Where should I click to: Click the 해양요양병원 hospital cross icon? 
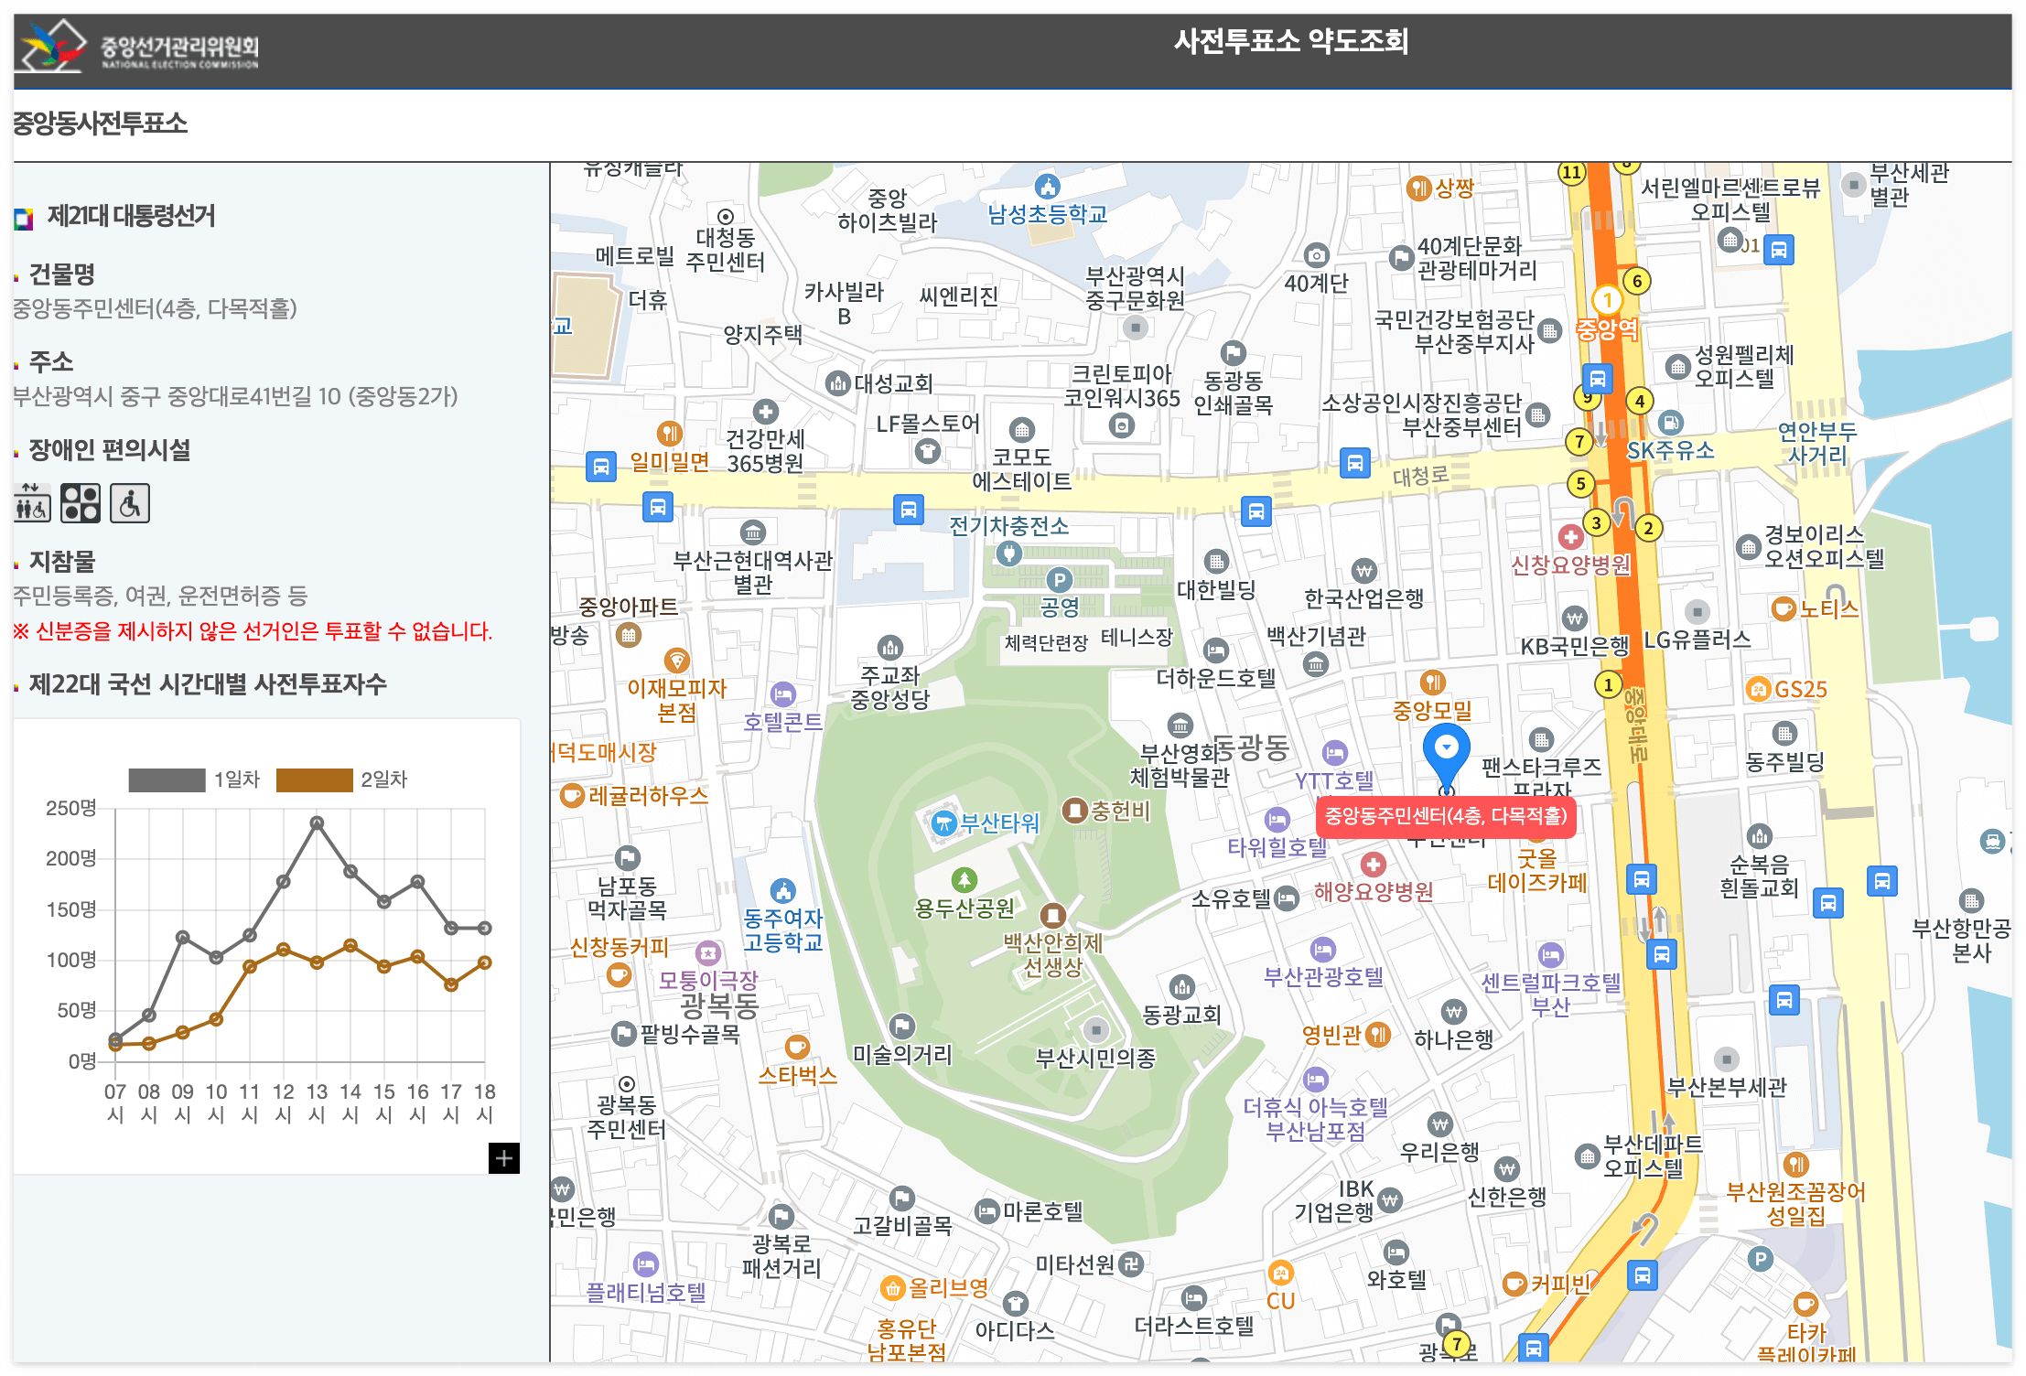tap(1373, 864)
